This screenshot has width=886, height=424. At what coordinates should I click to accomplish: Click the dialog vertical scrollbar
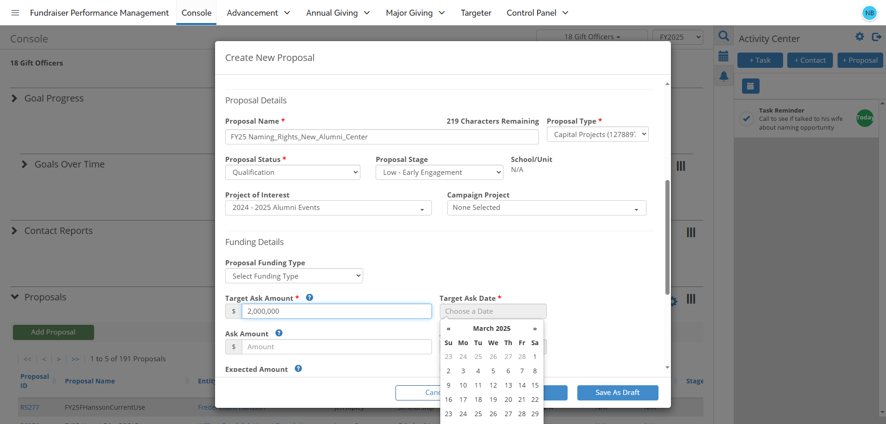667,237
